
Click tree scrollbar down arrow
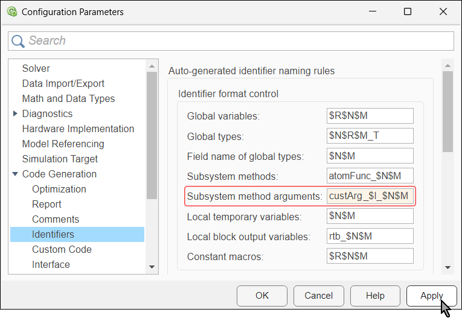[152, 267]
